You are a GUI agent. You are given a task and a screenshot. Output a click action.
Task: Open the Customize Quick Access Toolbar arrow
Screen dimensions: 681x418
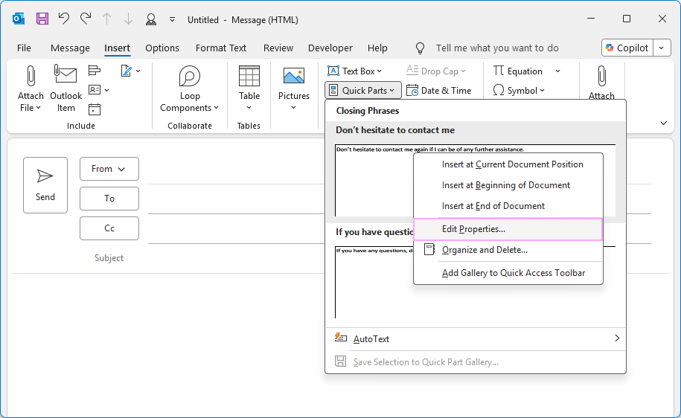pyautogui.click(x=173, y=19)
